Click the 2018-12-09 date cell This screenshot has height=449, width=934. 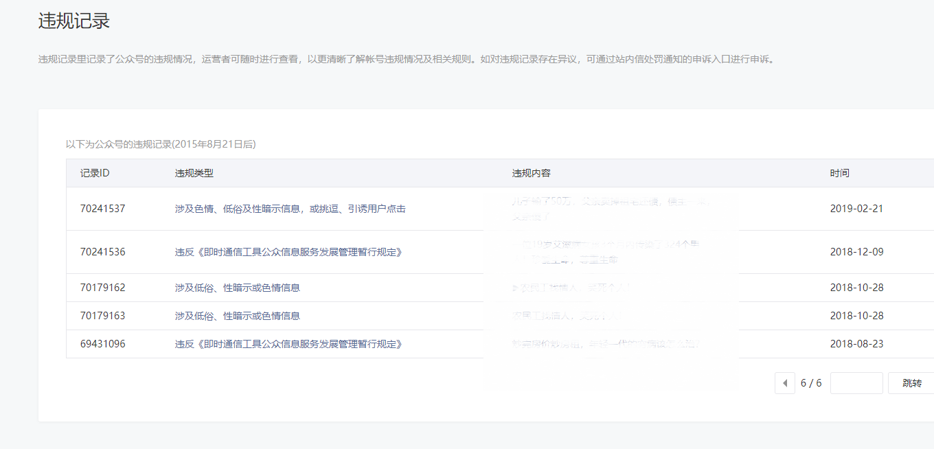(x=856, y=252)
